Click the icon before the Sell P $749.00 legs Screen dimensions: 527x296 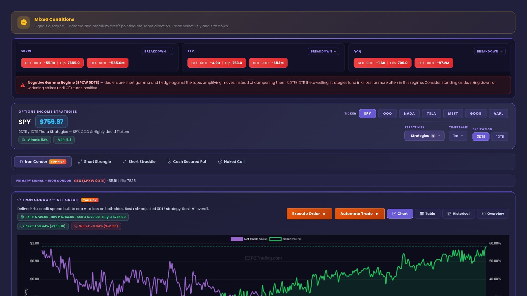click(22, 217)
